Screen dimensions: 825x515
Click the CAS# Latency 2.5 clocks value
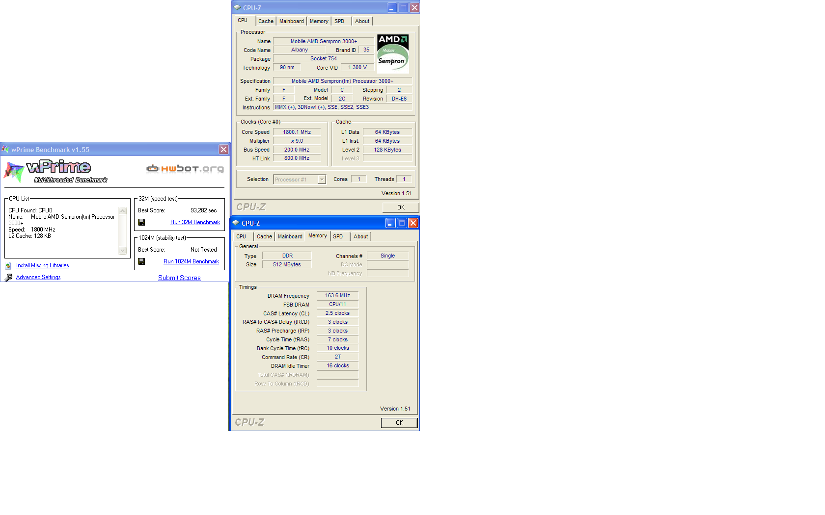[x=338, y=313]
